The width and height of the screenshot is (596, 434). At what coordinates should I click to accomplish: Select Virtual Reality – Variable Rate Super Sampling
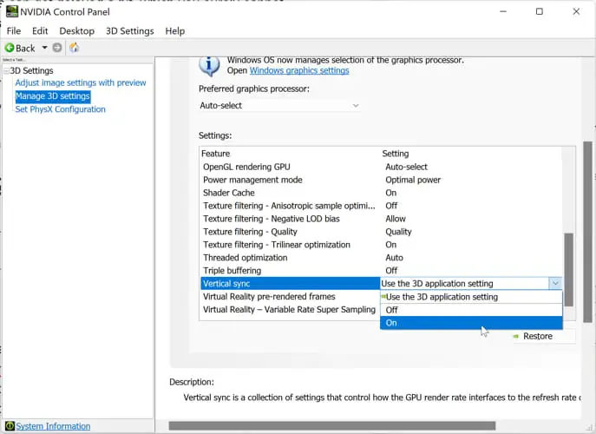click(x=290, y=310)
